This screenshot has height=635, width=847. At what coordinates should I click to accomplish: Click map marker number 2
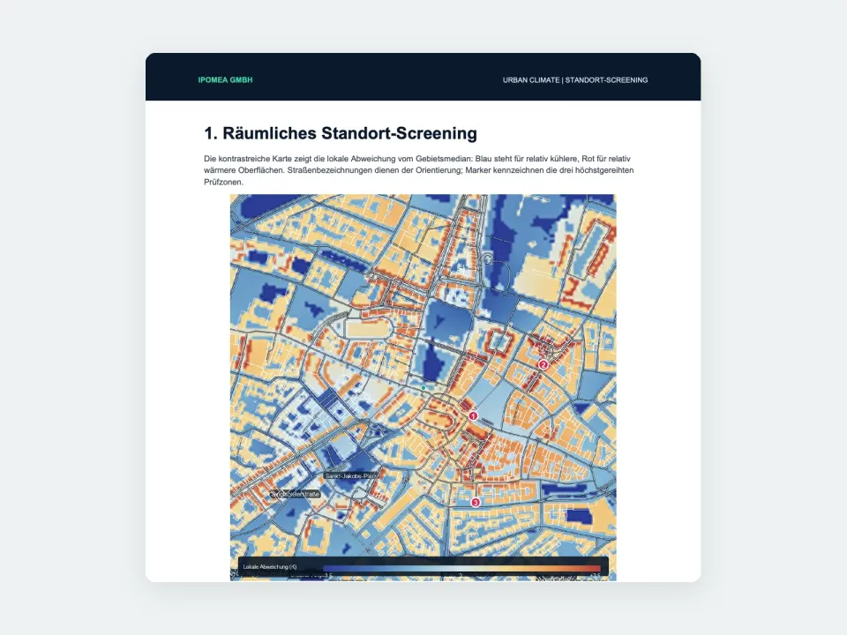coord(543,364)
